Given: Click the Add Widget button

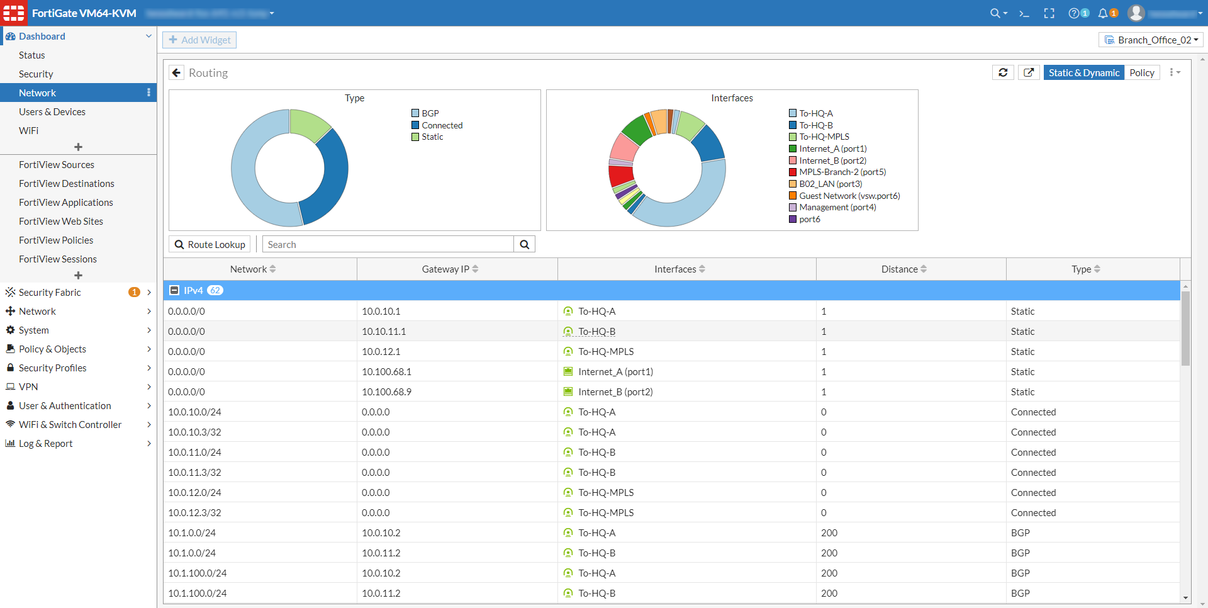Looking at the screenshot, I should (199, 40).
